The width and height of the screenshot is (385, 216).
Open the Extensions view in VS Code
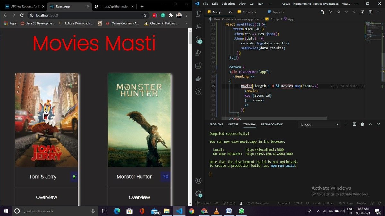[199, 66]
